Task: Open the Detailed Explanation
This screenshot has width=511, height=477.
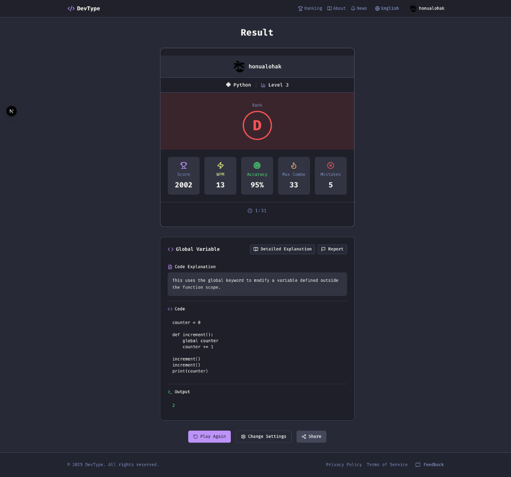Action: coord(282,249)
